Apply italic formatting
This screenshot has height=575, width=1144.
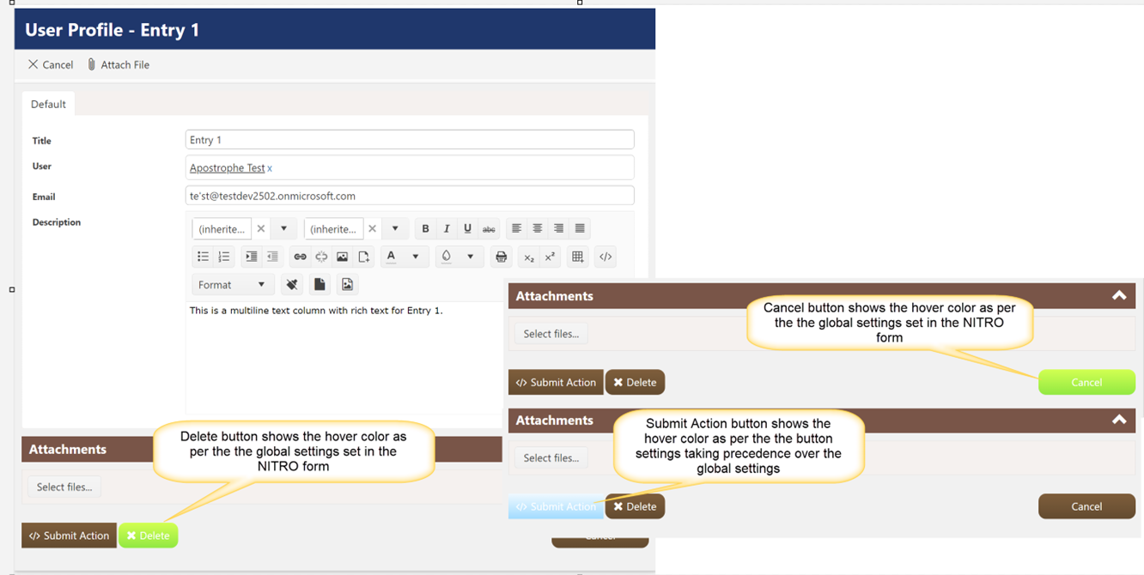447,228
